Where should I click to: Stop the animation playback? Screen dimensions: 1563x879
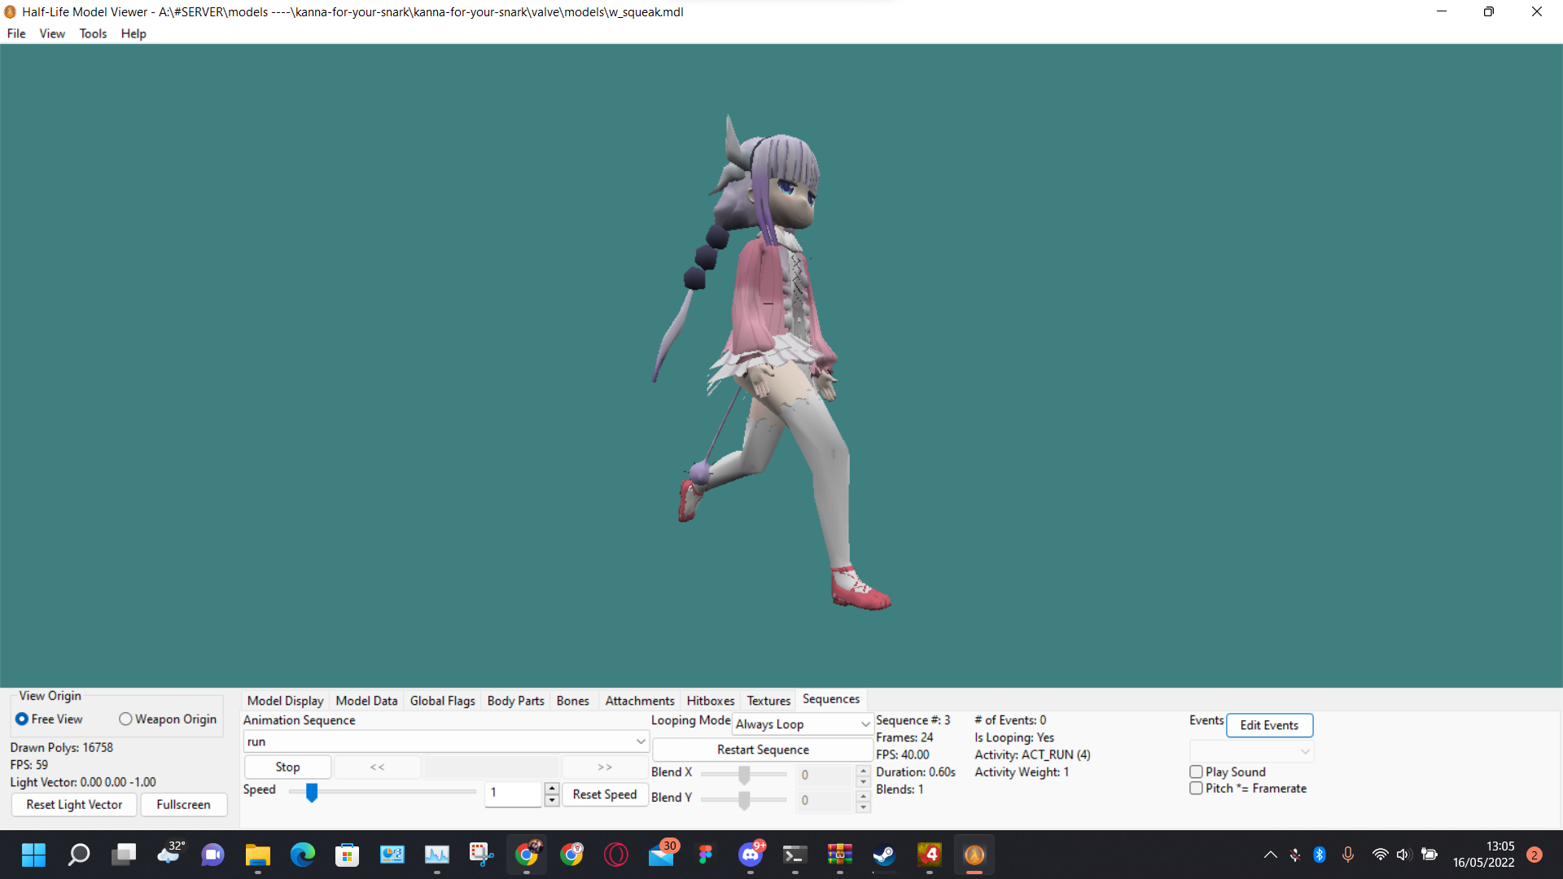tap(287, 767)
